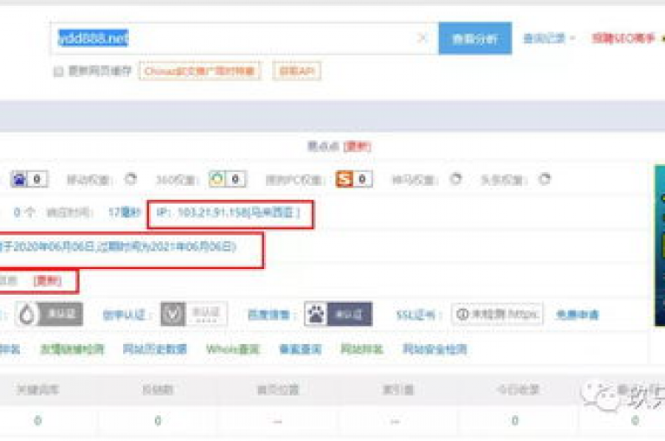Click the orange Chinaz promotion button

[199, 71]
